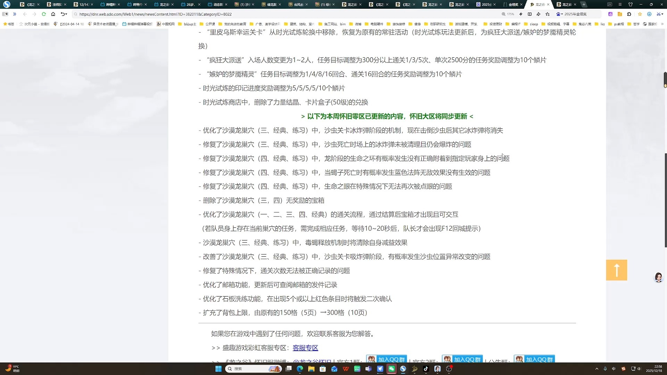Expand hidden bookmarks with double chevron
Image resolution: width=667 pixels, height=375 pixels.
point(15,14)
